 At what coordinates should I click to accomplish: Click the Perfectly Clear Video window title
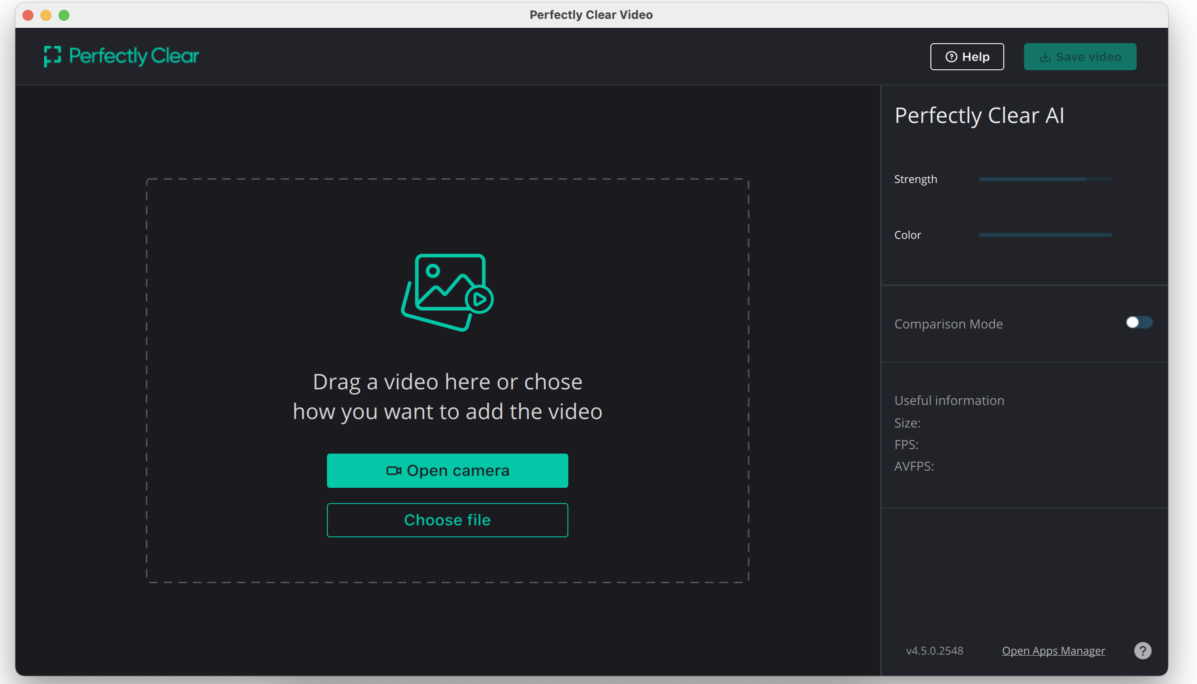point(590,14)
